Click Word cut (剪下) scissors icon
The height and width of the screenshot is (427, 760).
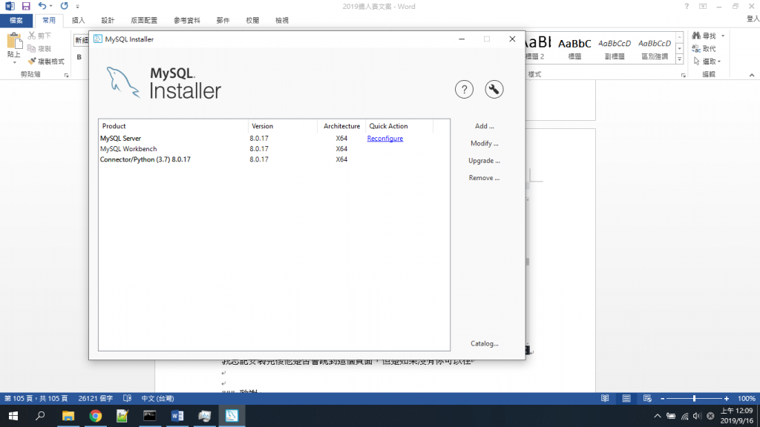click(x=31, y=36)
